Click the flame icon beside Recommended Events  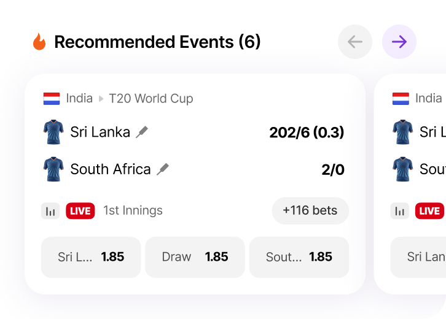(39, 42)
